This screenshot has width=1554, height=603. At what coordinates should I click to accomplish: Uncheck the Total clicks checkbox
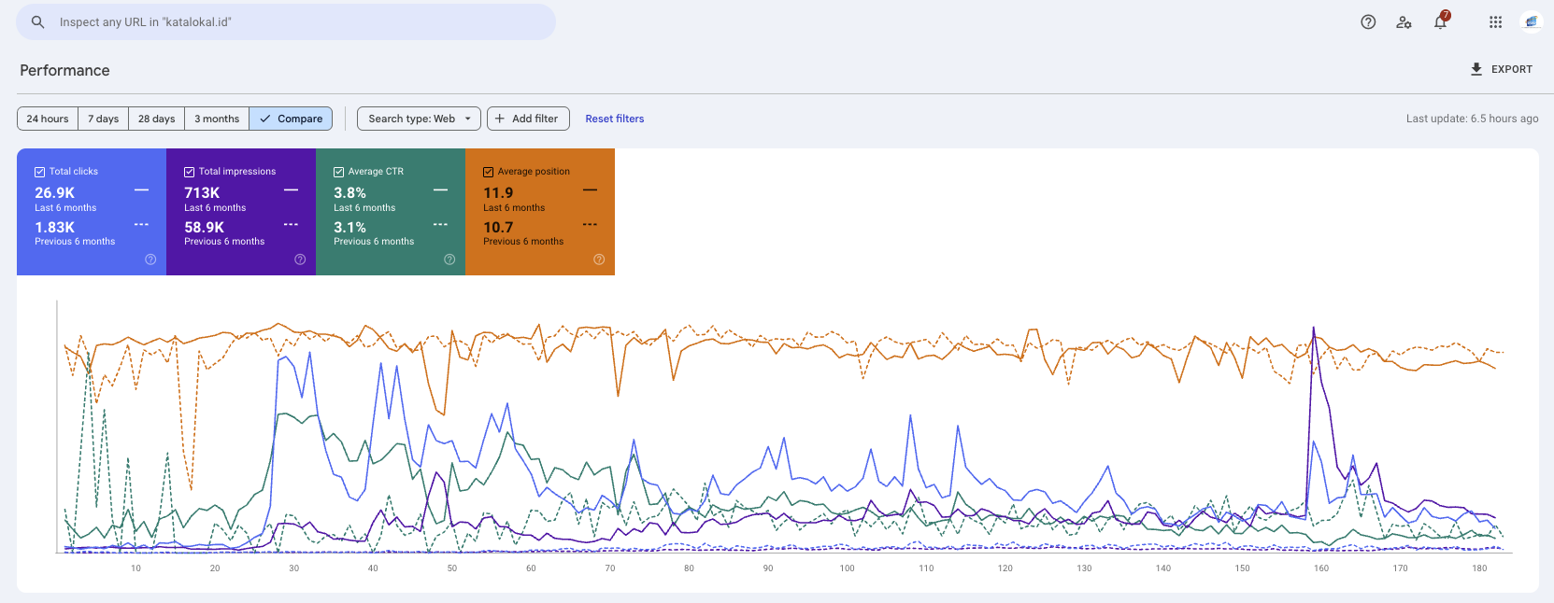[x=40, y=172]
